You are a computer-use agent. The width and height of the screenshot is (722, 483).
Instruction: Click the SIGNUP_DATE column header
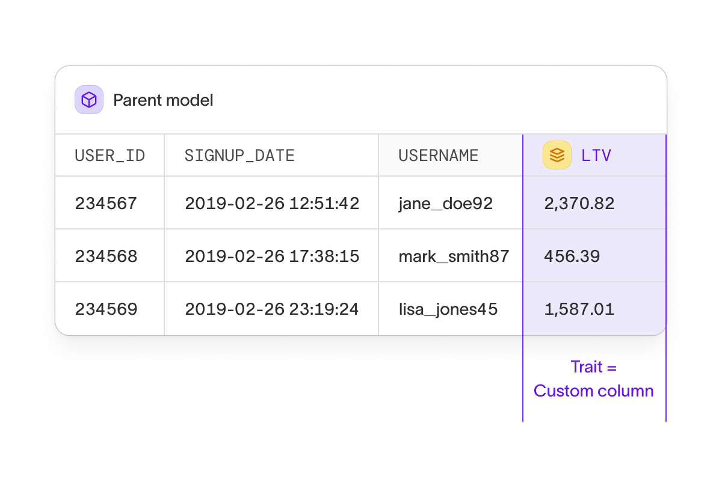239,156
